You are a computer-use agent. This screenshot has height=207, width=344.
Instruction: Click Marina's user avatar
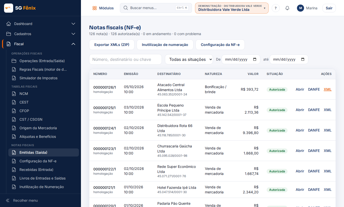[300, 8]
